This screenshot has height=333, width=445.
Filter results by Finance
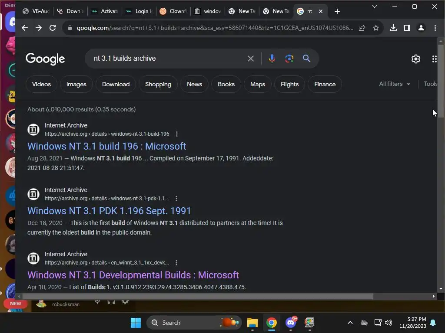pos(325,85)
